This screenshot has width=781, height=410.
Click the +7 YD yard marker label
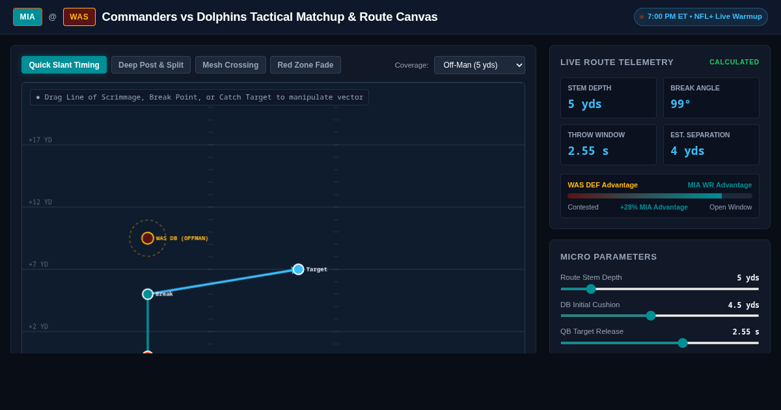click(x=38, y=265)
